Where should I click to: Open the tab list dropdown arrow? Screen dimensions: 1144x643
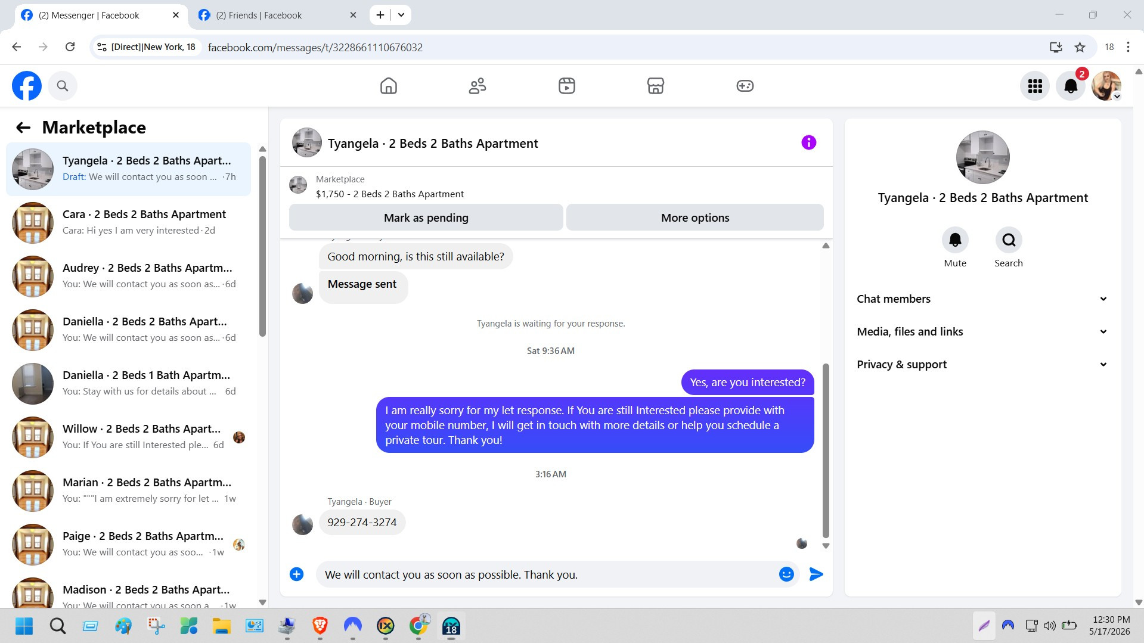click(401, 15)
